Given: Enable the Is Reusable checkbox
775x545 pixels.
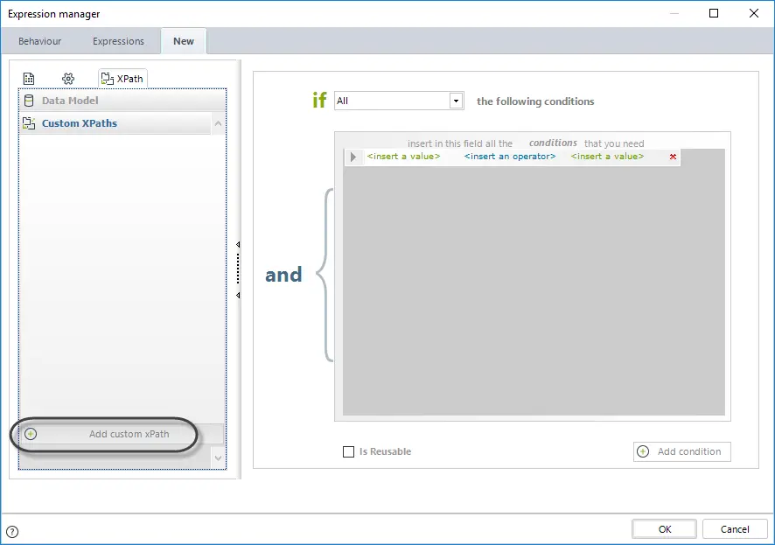Looking at the screenshot, I should click(348, 451).
